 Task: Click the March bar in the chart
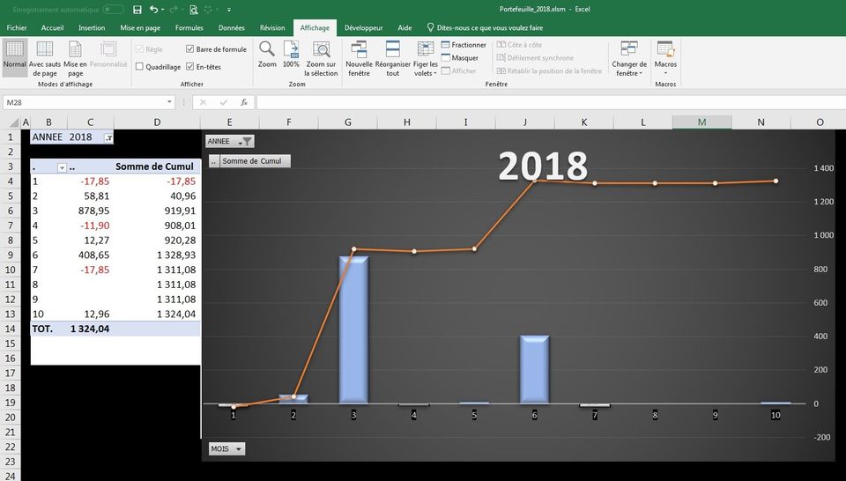pos(353,329)
